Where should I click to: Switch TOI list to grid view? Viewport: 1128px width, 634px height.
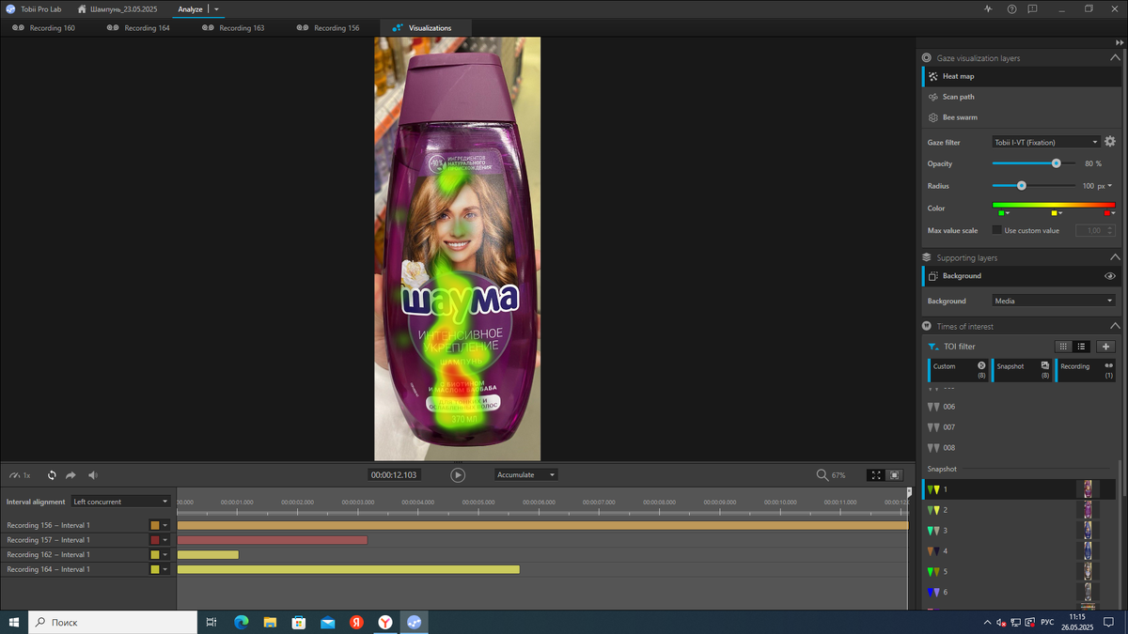1063,347
